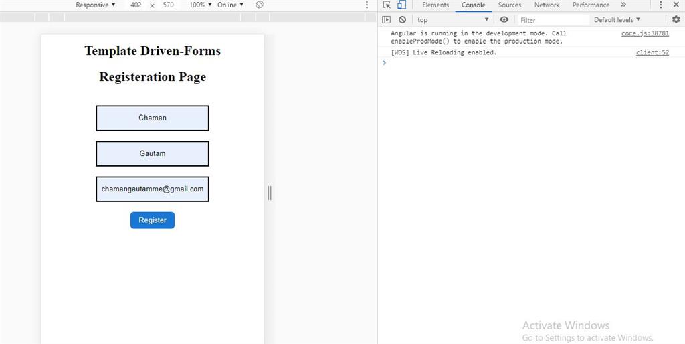
Task: Click the WDS Live Reloading enabled message
Action: [444, 52]
